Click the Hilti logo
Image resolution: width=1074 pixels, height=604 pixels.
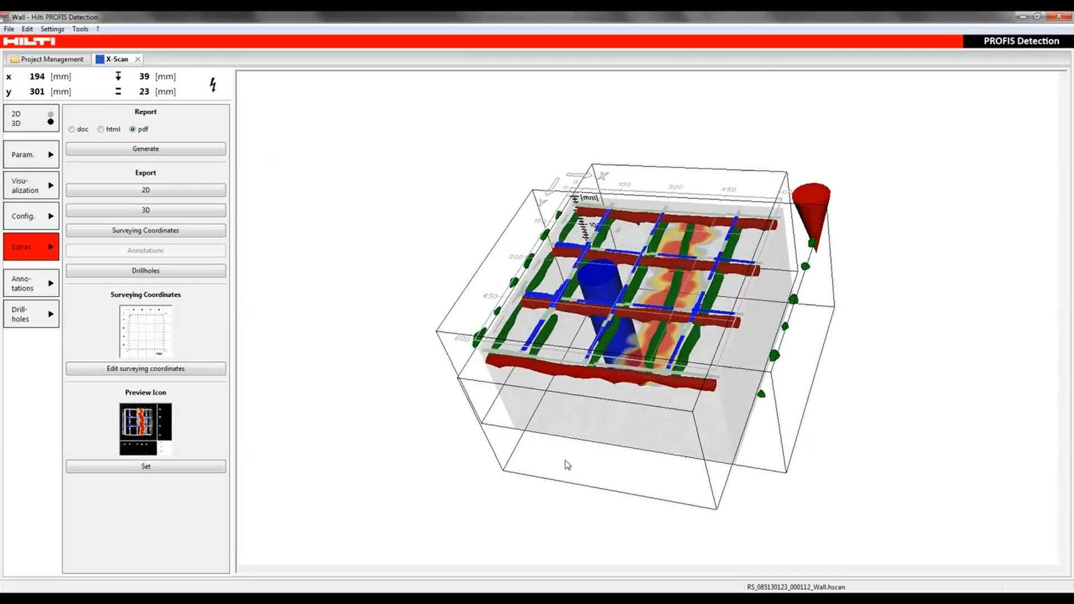point(29,41)
